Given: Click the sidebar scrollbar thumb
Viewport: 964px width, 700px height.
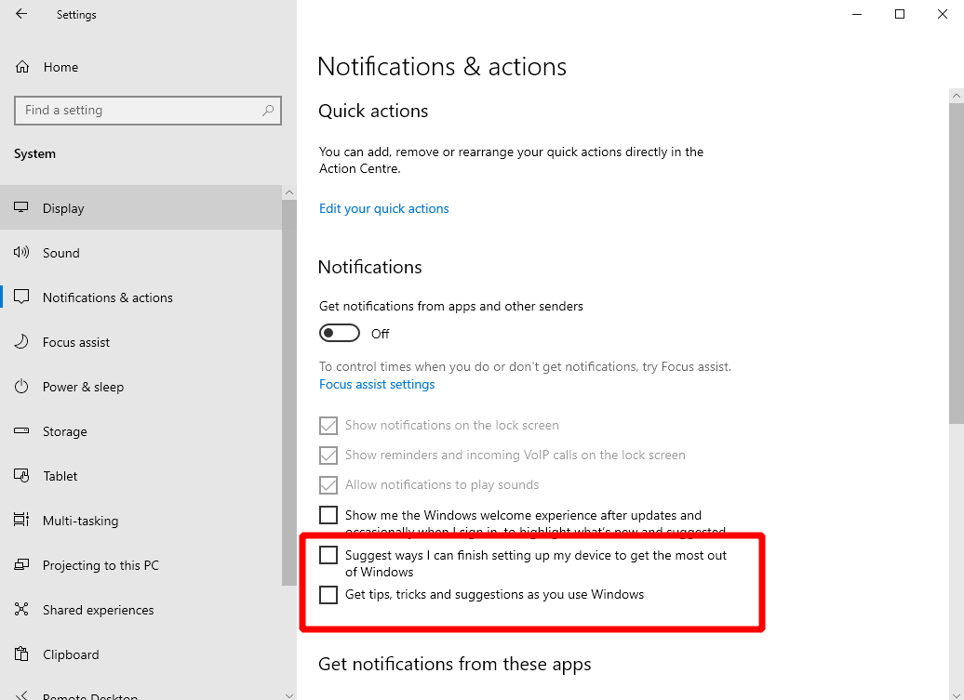Looking at the screenshot, I should tap(289, 392).
